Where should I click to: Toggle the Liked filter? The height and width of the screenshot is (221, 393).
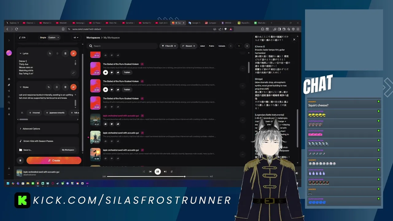click(202, 46)
